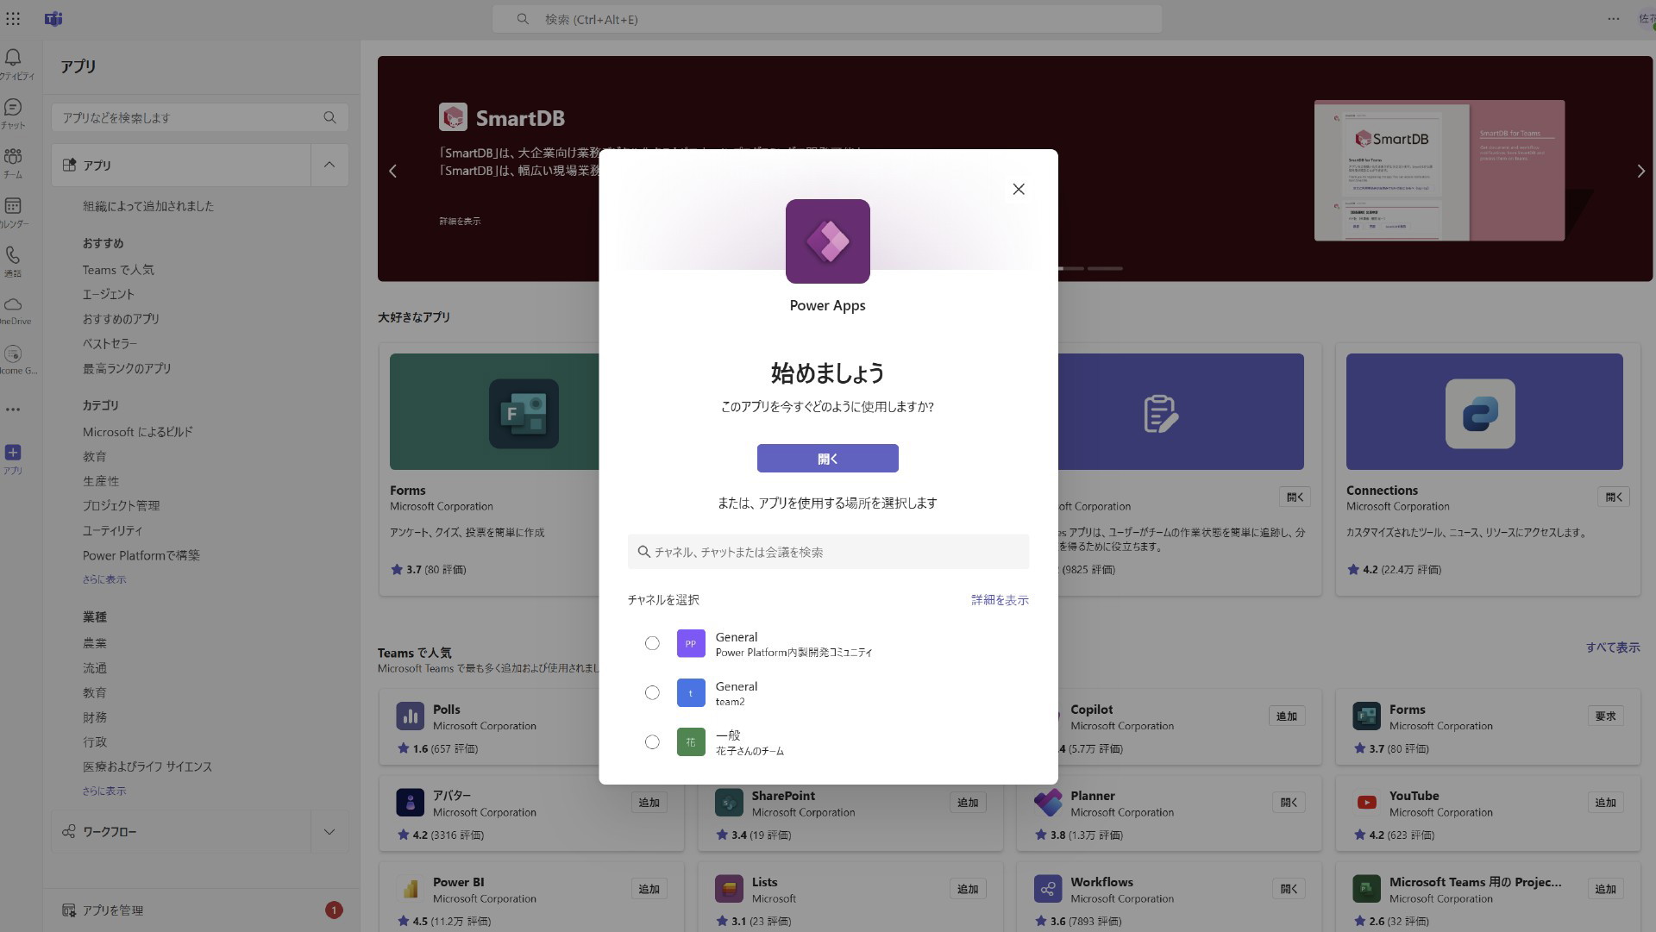Click アプリを管理 at sidebar bottom
The width and height of the screenshot is (1656, 932).
coord(113,910)
